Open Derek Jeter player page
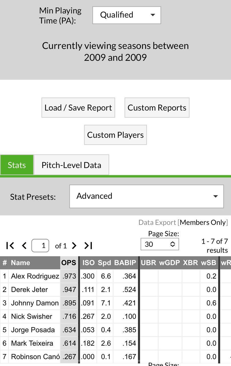Screen dimensions: 231x366 point(29,290)
